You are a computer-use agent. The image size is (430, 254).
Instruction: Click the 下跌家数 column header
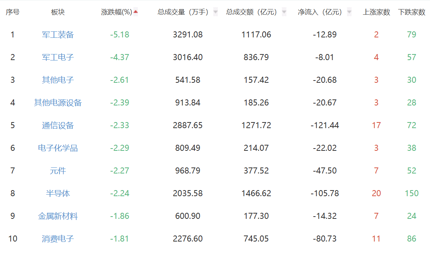point(411,12)
